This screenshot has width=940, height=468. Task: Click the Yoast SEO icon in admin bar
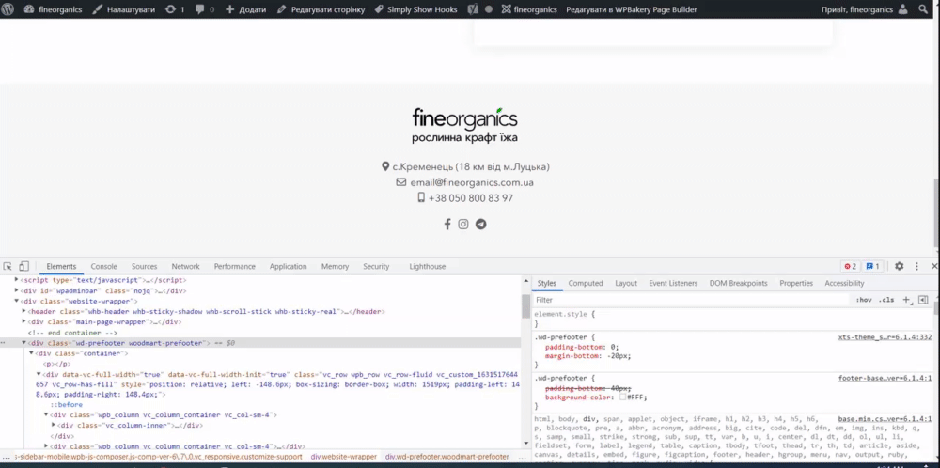coord(473,9)
